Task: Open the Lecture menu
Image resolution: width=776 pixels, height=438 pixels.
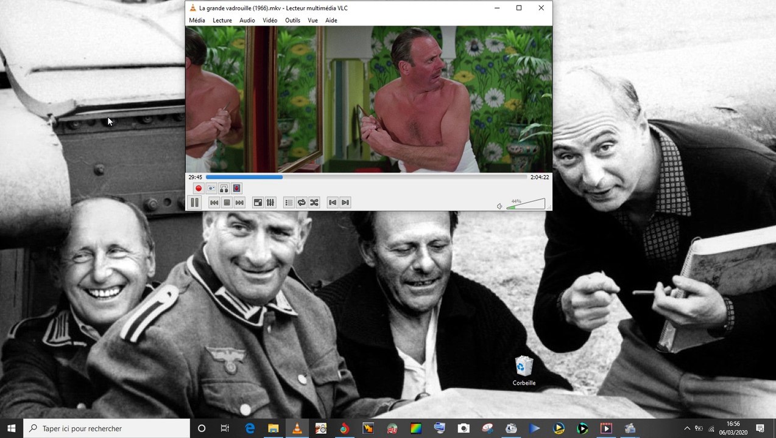Action: pos(222,20)
